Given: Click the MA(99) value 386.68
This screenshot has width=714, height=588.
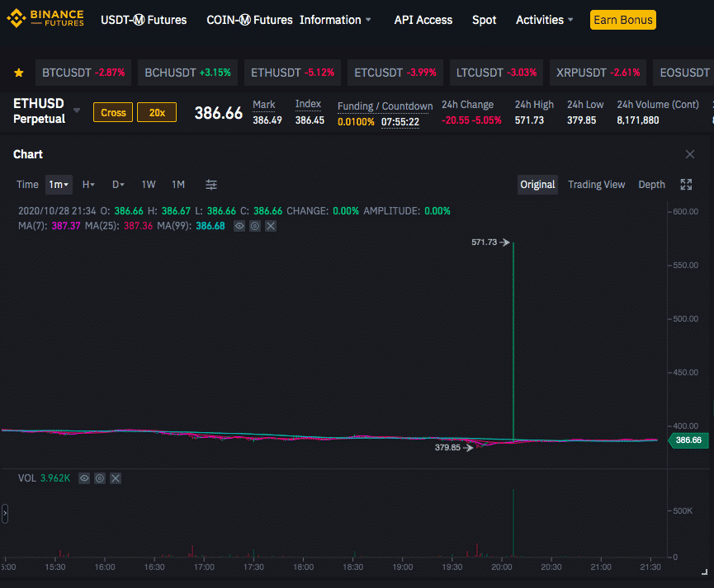Looking at the screenshot, I should [210, 226].
